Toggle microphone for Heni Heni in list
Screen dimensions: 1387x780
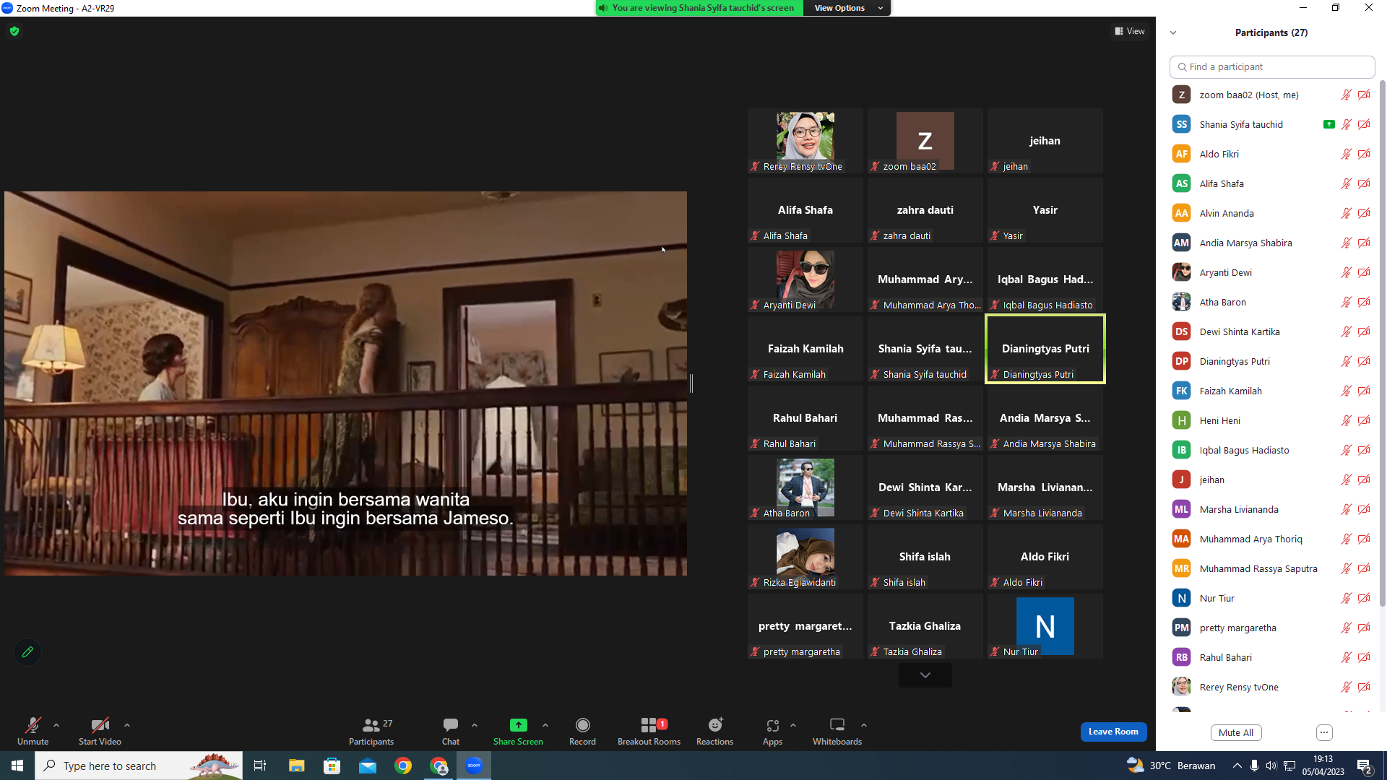(x=1347, y=420)
